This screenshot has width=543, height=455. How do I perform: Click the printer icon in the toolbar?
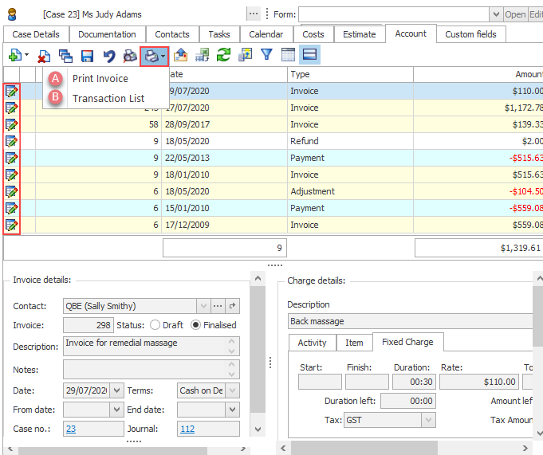point(151,56)
